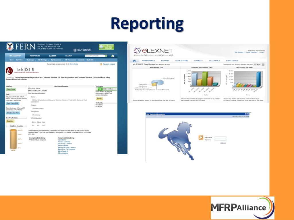The width and height of the screenshot is (294, 220).
Task: Click the Securely Logout link
Action: tap(109, 64)
